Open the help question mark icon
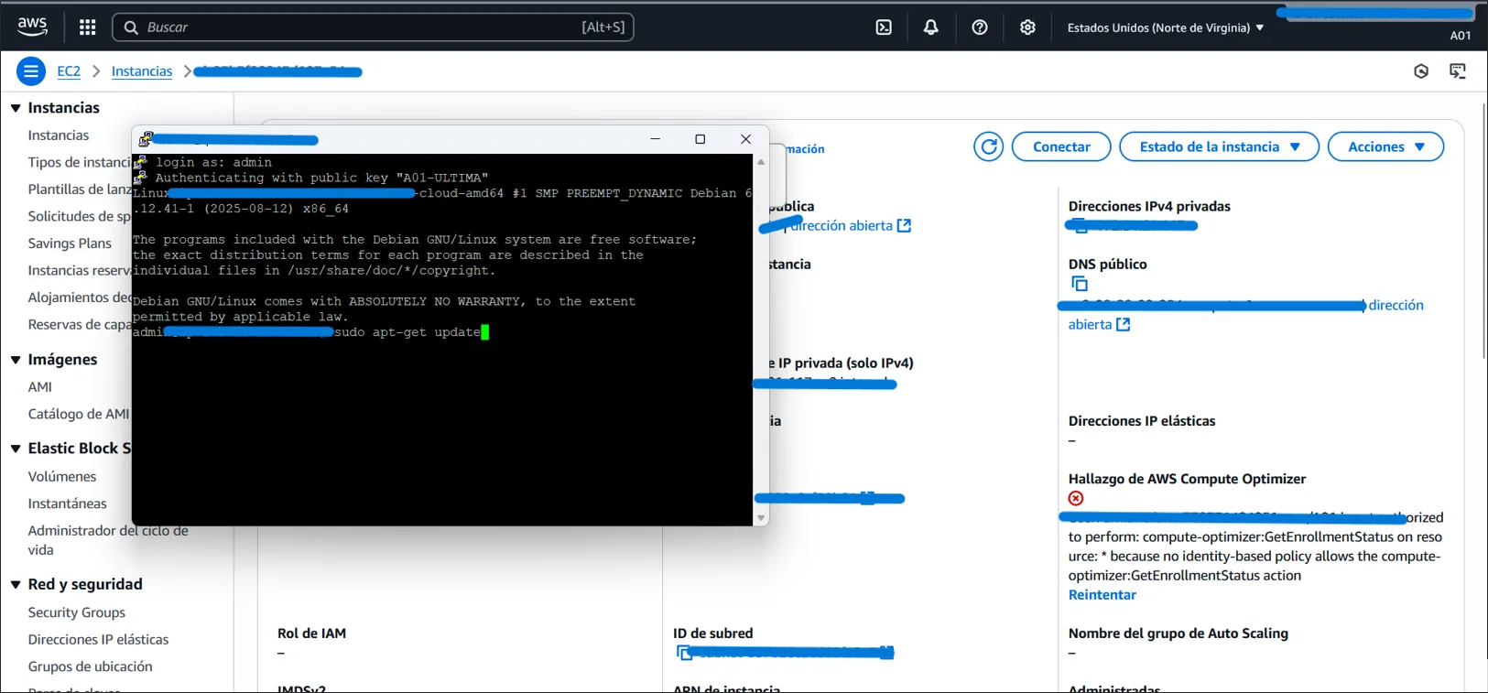Viewport: 1488px width, 693px height. [x=979, y=27]
